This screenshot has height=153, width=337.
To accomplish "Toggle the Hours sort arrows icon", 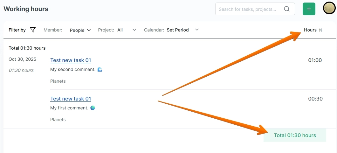I will click(320, 30).
